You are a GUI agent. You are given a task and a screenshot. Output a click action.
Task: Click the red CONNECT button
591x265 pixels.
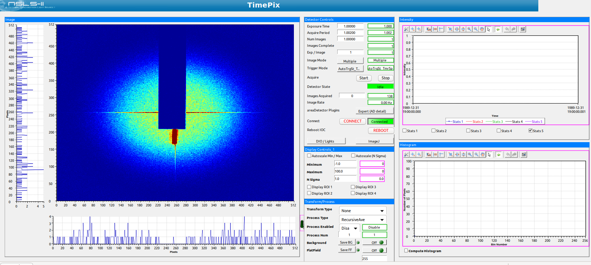[x=353, y=121]
